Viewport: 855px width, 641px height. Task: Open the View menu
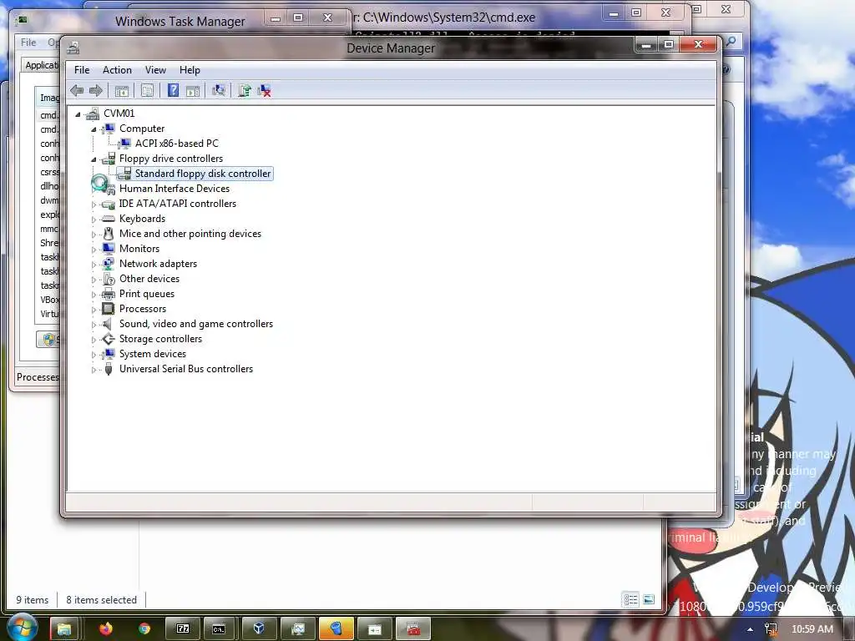click(155, 70)
